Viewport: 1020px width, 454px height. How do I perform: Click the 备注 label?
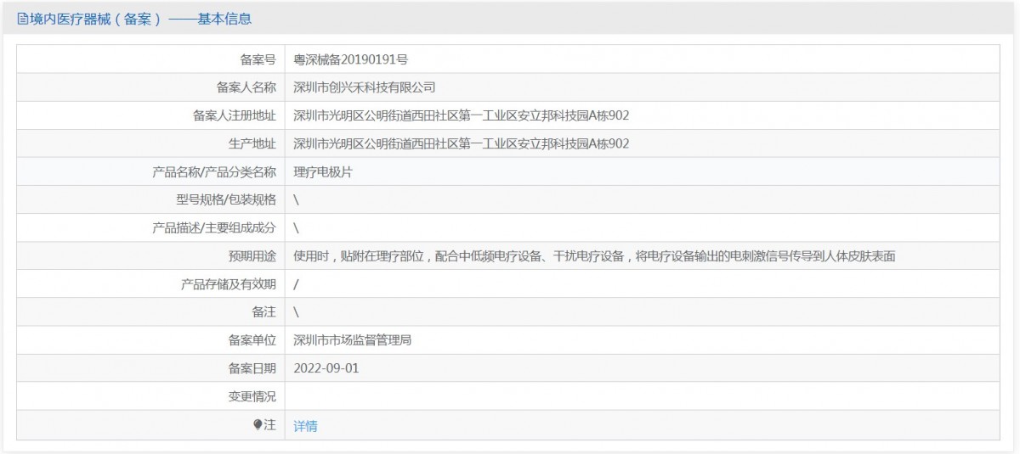(264, 311)
